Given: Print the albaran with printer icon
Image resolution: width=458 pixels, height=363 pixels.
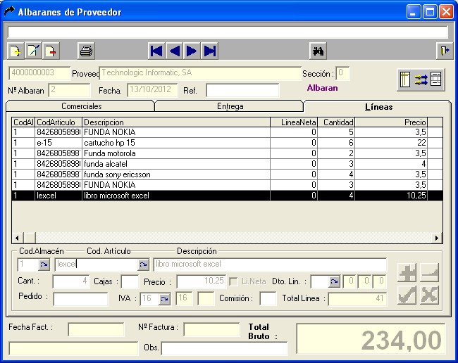Looking at the screenshot, I should 86,51.
